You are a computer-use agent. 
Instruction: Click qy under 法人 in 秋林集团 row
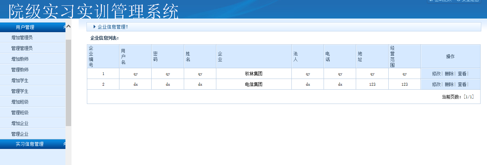(x=308, y=74)
